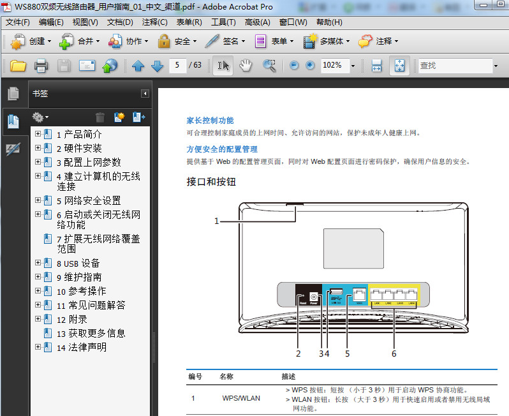The height and width of the screenshot is (416, 509).
Task: Go to previous page with up arrow
Action: point(138,66)
